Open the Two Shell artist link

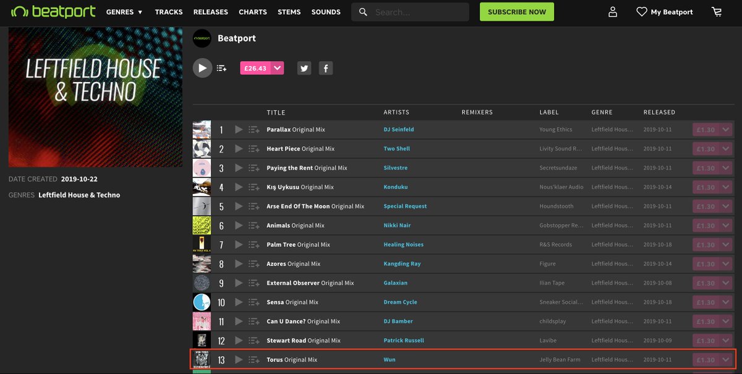tap(396, 149)
